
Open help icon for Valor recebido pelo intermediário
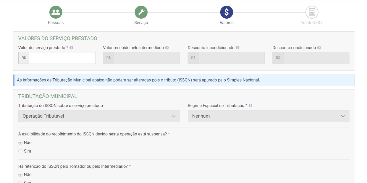167,48
